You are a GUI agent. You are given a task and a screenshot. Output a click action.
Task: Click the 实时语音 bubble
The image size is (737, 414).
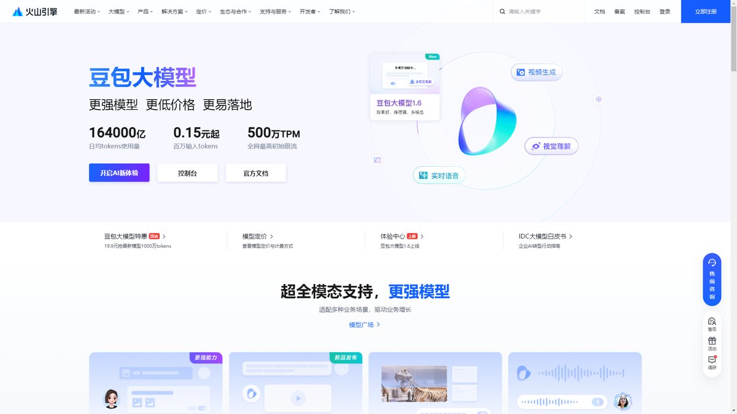click(439, 175)
